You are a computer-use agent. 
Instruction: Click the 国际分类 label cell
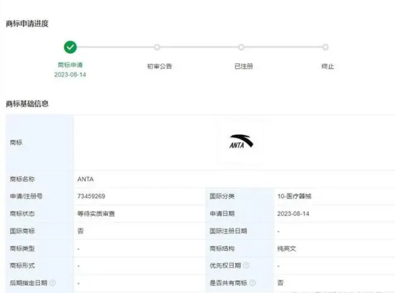222,196
